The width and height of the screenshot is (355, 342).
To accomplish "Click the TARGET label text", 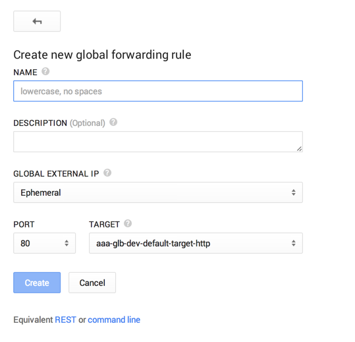I will (104, 225).
